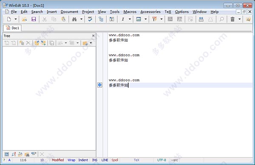Toggle LINE mode in status bar

click(105, 160)
